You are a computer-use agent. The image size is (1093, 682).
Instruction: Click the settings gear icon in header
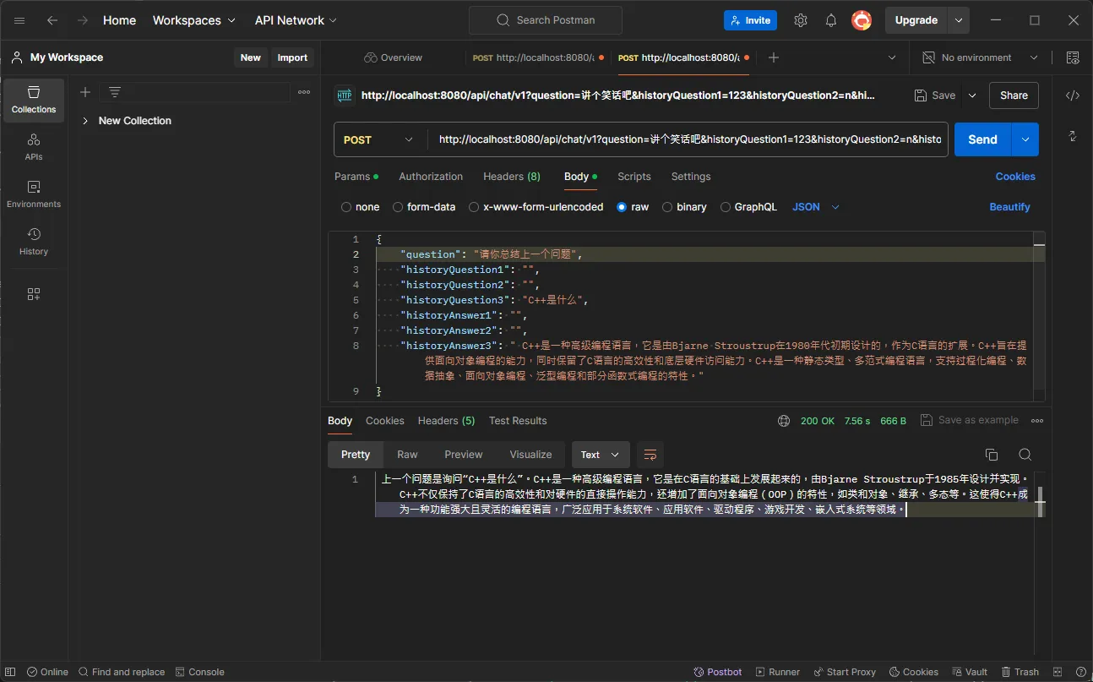[800, 20]
